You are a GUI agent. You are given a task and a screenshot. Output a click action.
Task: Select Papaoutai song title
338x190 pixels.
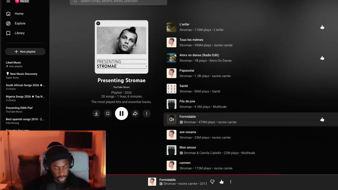point(187,70)
